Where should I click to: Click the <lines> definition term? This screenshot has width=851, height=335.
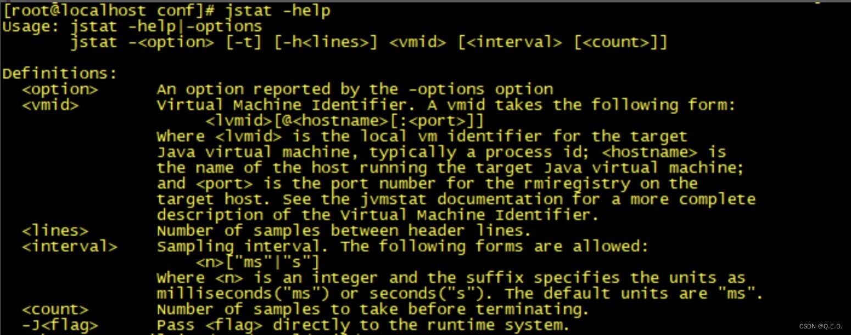click(x=55, y=231)
